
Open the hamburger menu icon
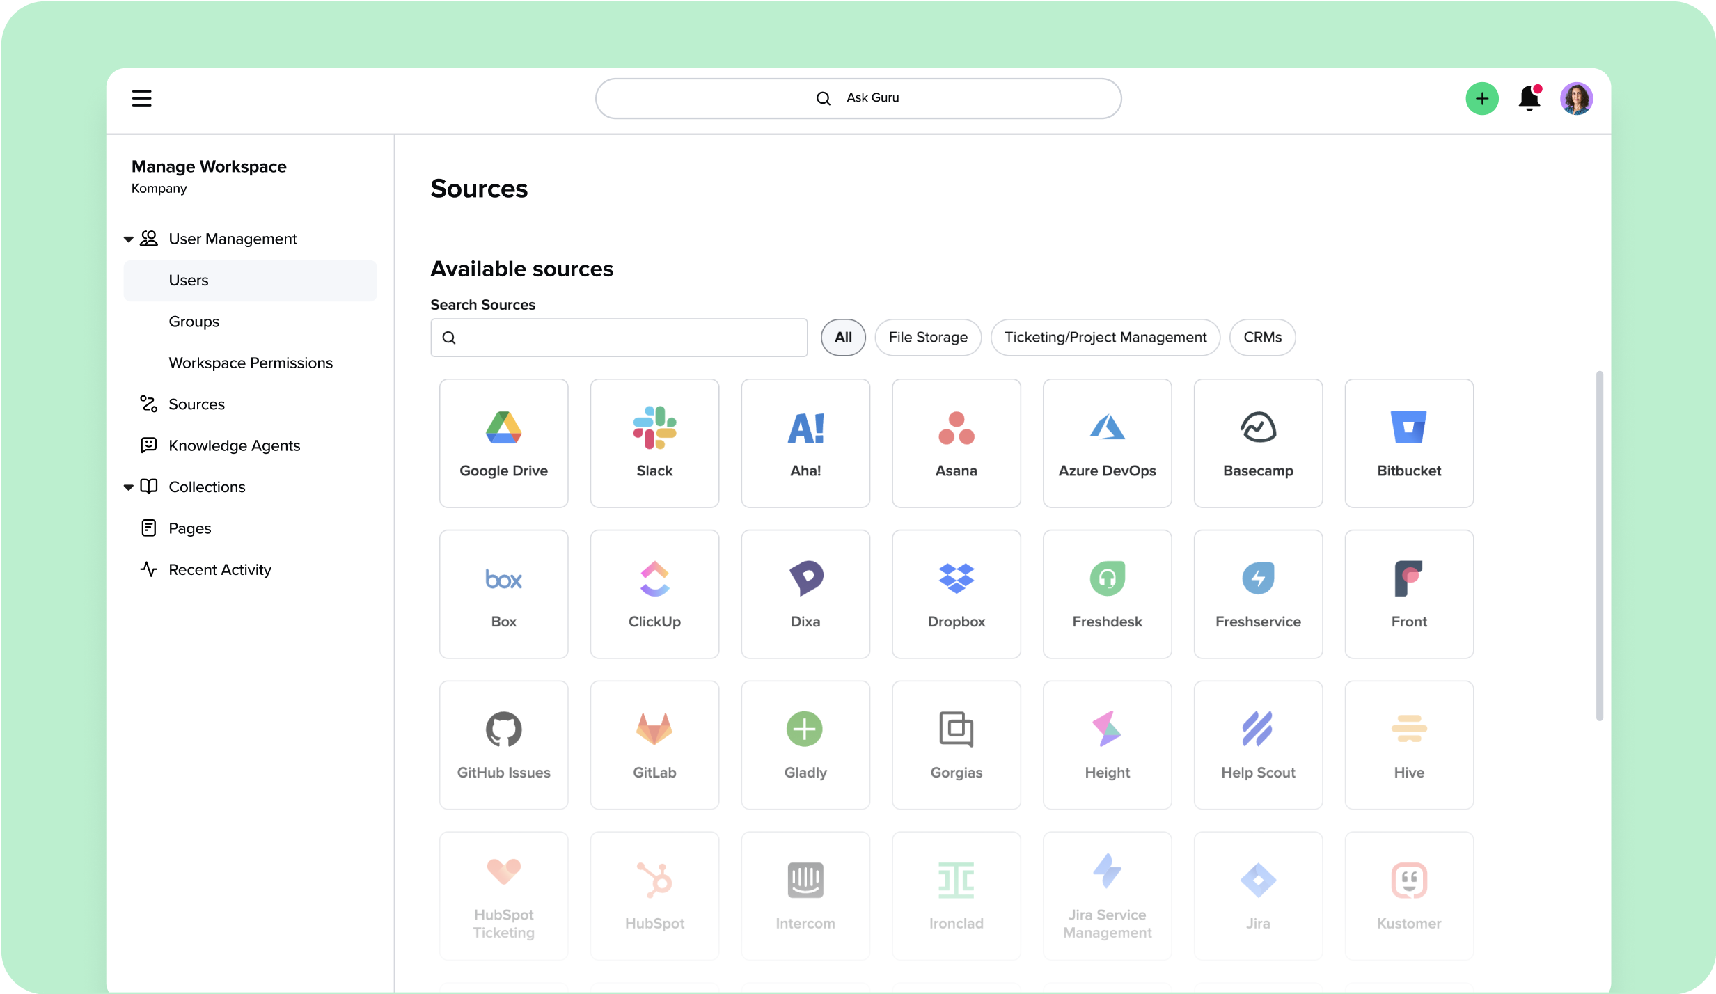pos(141,98)
